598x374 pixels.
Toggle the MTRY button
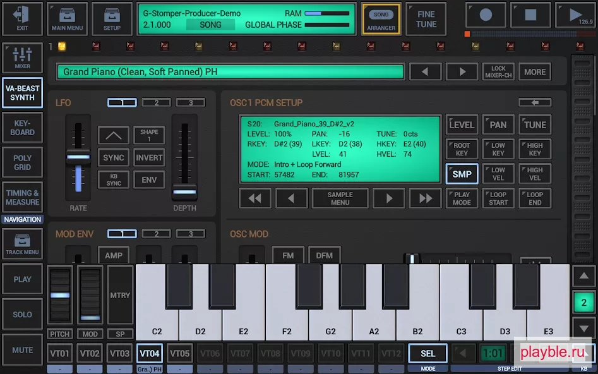[120, 295]
